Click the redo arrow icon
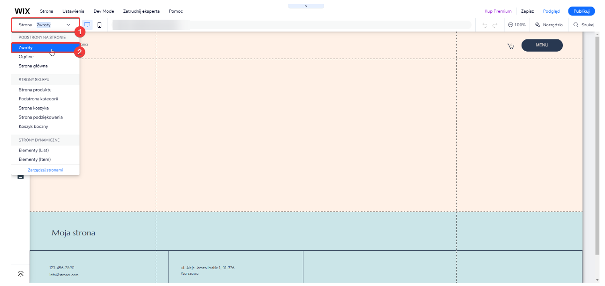Screen dimensions: 605x286 pos(495,25)
